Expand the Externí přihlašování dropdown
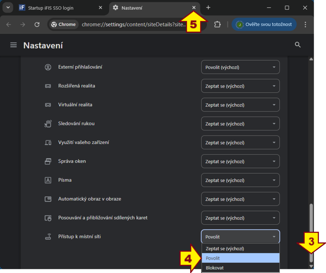This screenshot has width=326, height=273. coord(240,67)
